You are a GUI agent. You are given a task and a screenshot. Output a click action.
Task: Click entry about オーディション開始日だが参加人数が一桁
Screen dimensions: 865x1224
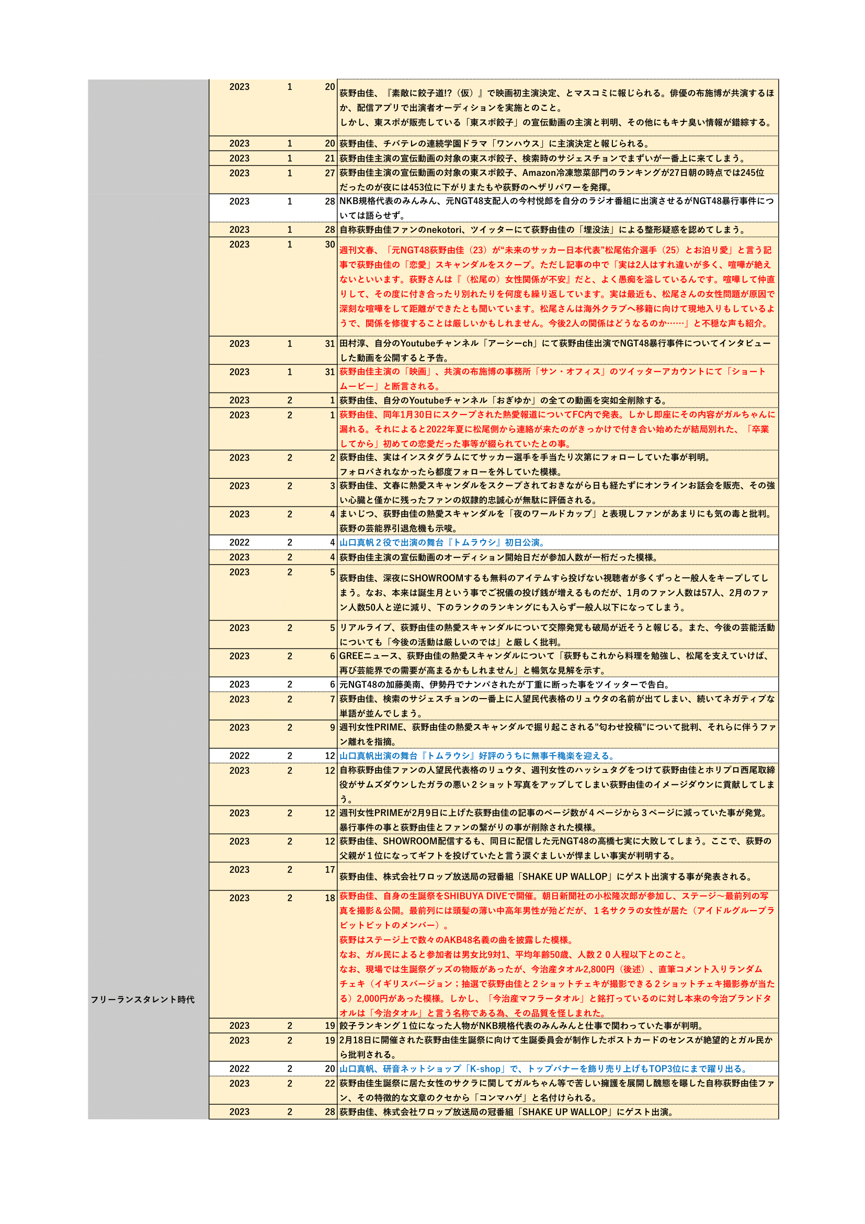(499, 558)
